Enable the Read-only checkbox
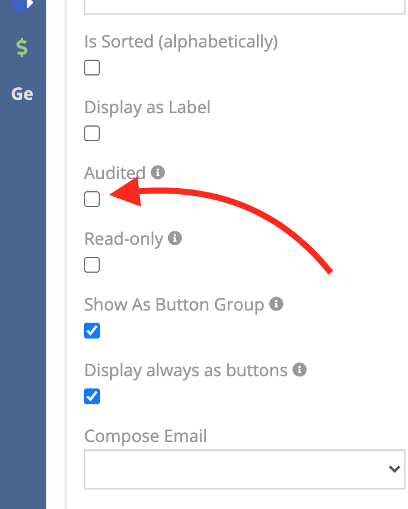Viewport: 408px width, 509px height. 92,265
